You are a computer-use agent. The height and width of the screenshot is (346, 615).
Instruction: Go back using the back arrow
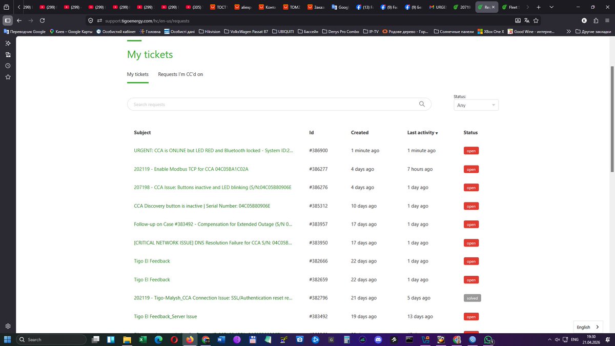point(19,21)
